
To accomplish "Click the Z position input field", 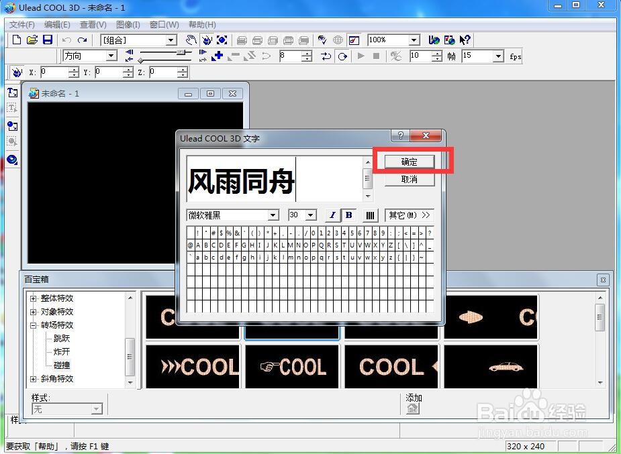I will pos(162,72).
